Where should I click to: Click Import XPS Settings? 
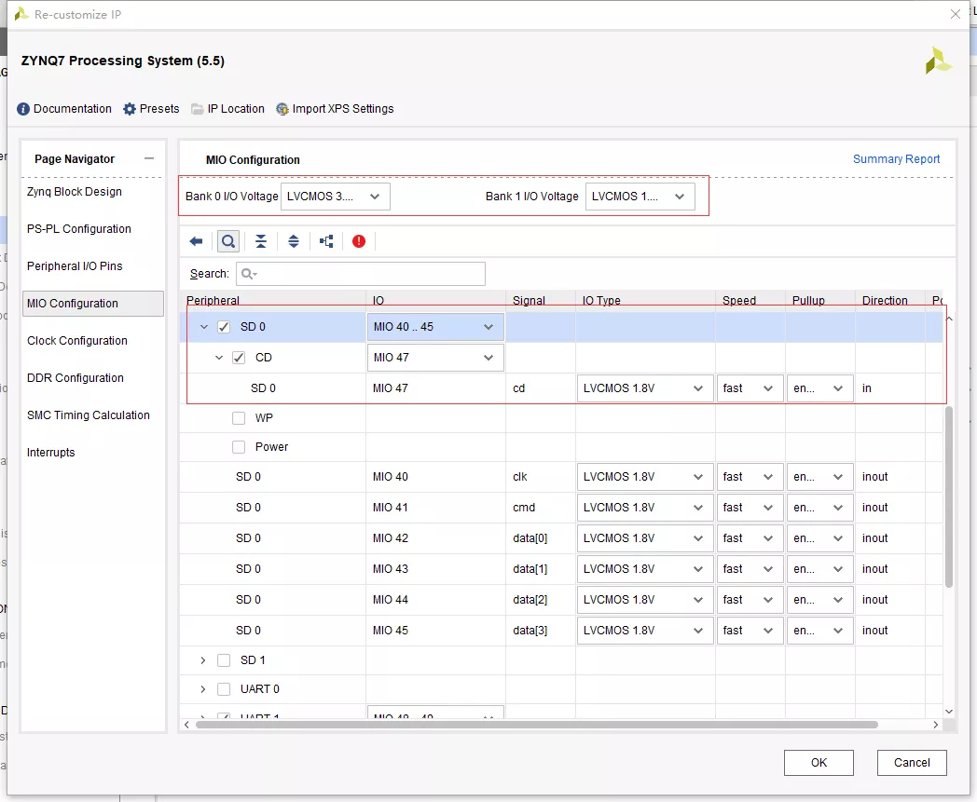coord(335,109)
